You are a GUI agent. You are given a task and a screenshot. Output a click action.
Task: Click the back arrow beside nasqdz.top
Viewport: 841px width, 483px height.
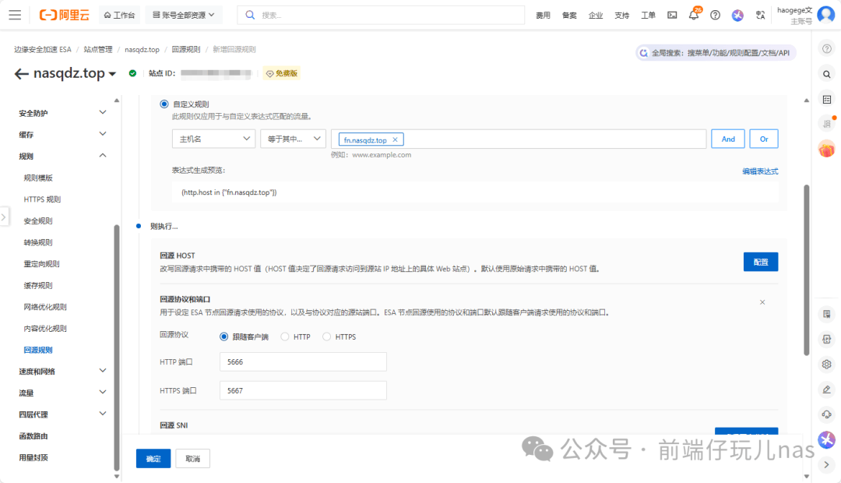pyautogui.click(x=21, y=74)
